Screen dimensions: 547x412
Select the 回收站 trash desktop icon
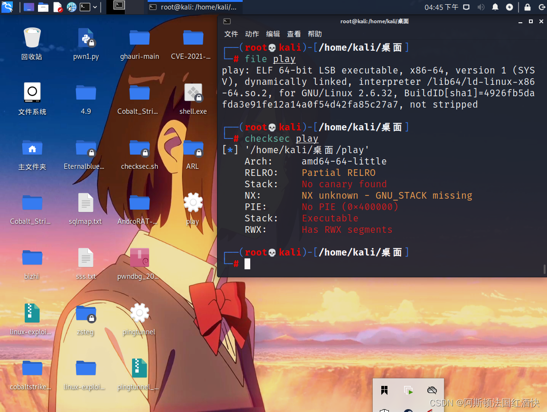[32, 44]
